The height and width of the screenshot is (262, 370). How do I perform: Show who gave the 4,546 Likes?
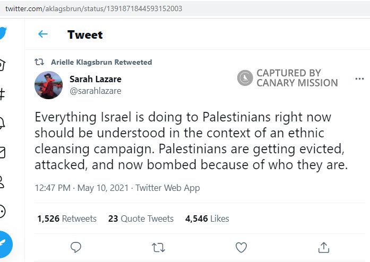(207, 219)
